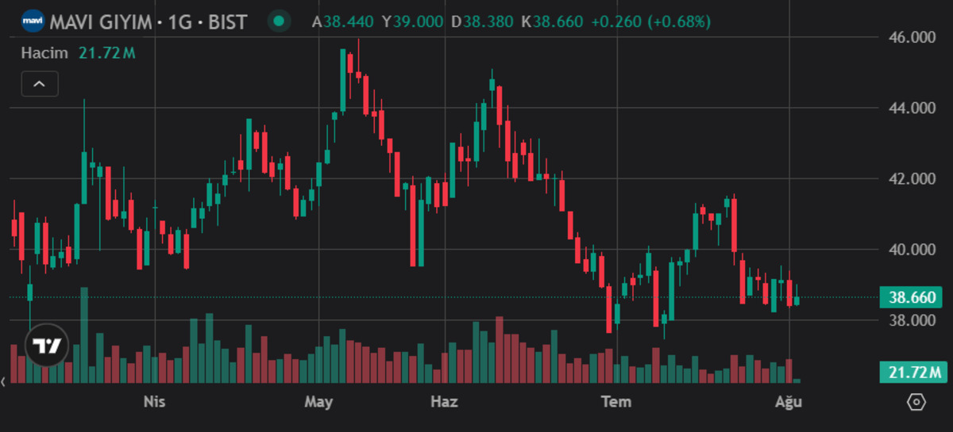Image resolution: width=953 pixels, height=432 pixels.
Task: Click the low price value D38.380
Action: 483,21
